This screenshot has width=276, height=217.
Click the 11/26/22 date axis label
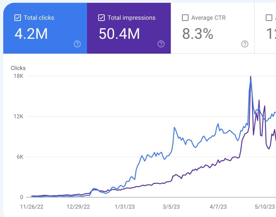tap(32, 206)
